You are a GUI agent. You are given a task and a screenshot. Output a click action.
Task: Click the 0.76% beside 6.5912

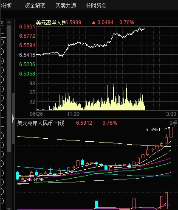click(x=110, y=123)
